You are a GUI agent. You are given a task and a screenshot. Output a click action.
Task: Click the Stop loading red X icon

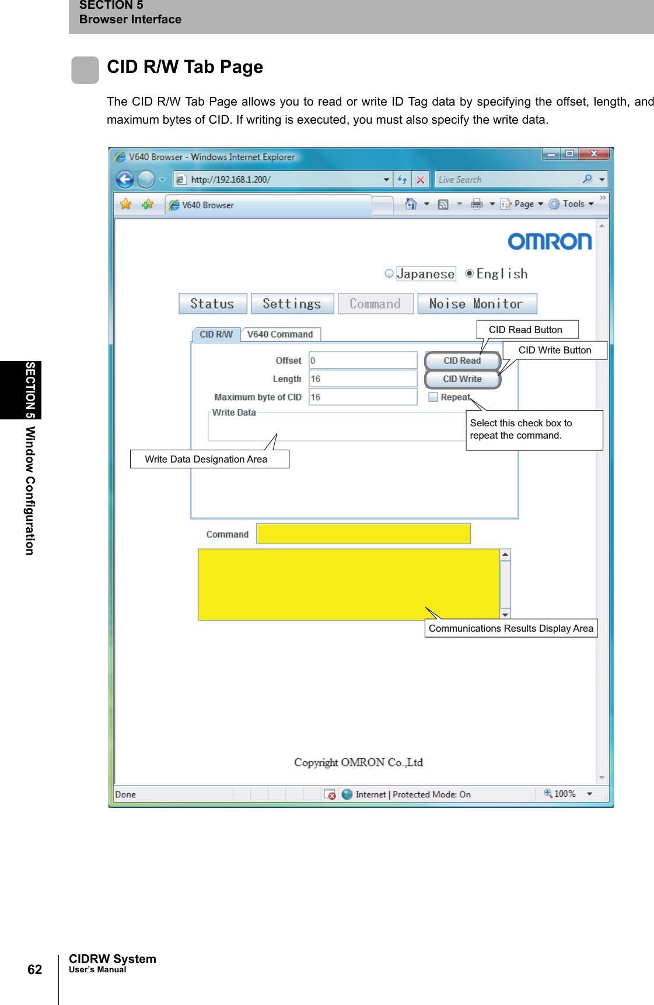[420, 180]
